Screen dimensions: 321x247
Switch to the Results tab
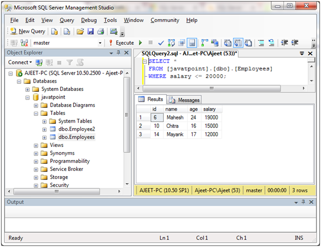pyautogui.click(x=151, y=99)
